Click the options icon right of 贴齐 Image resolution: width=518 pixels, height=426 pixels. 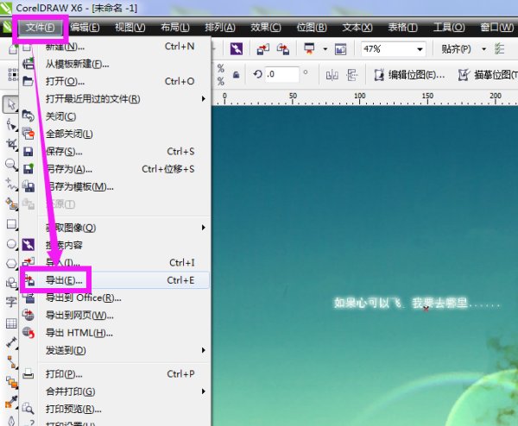pyautogui.click(x=499, y=49)
